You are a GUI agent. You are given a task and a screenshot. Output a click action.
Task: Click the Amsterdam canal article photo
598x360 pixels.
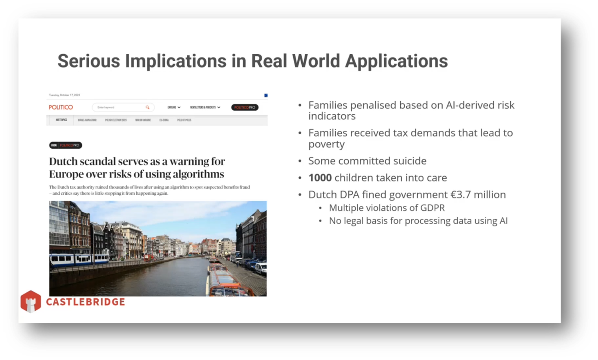pyautogui.click(x=158, y=249)
